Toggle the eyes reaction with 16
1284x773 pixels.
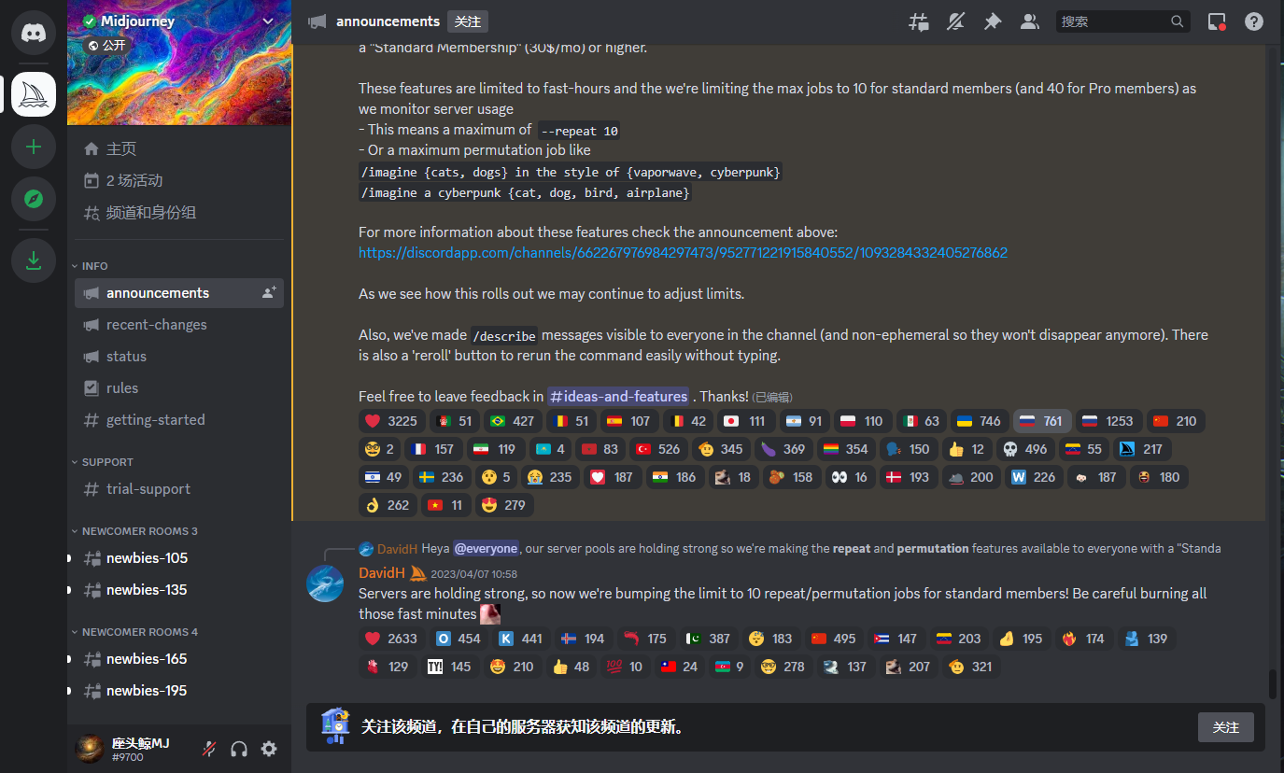(849, 477)
